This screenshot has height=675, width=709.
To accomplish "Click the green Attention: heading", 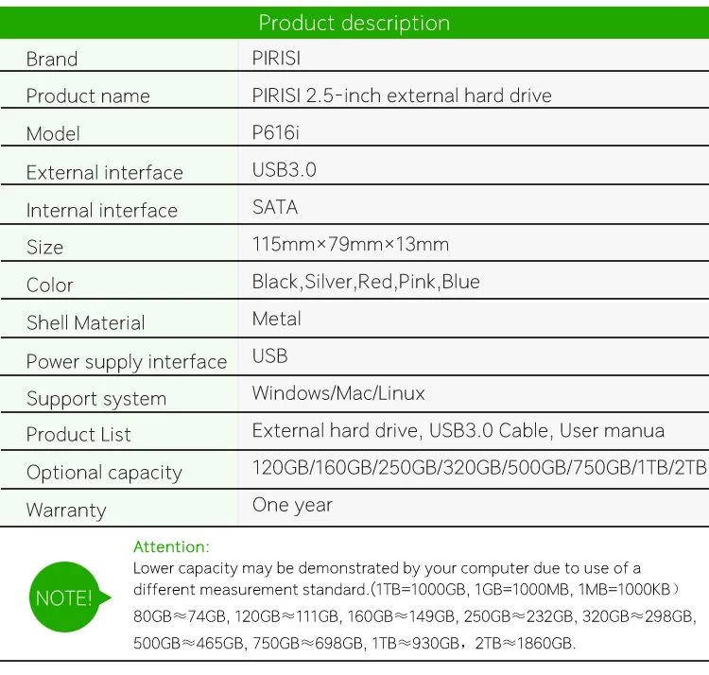I will (x=171, y=546).
